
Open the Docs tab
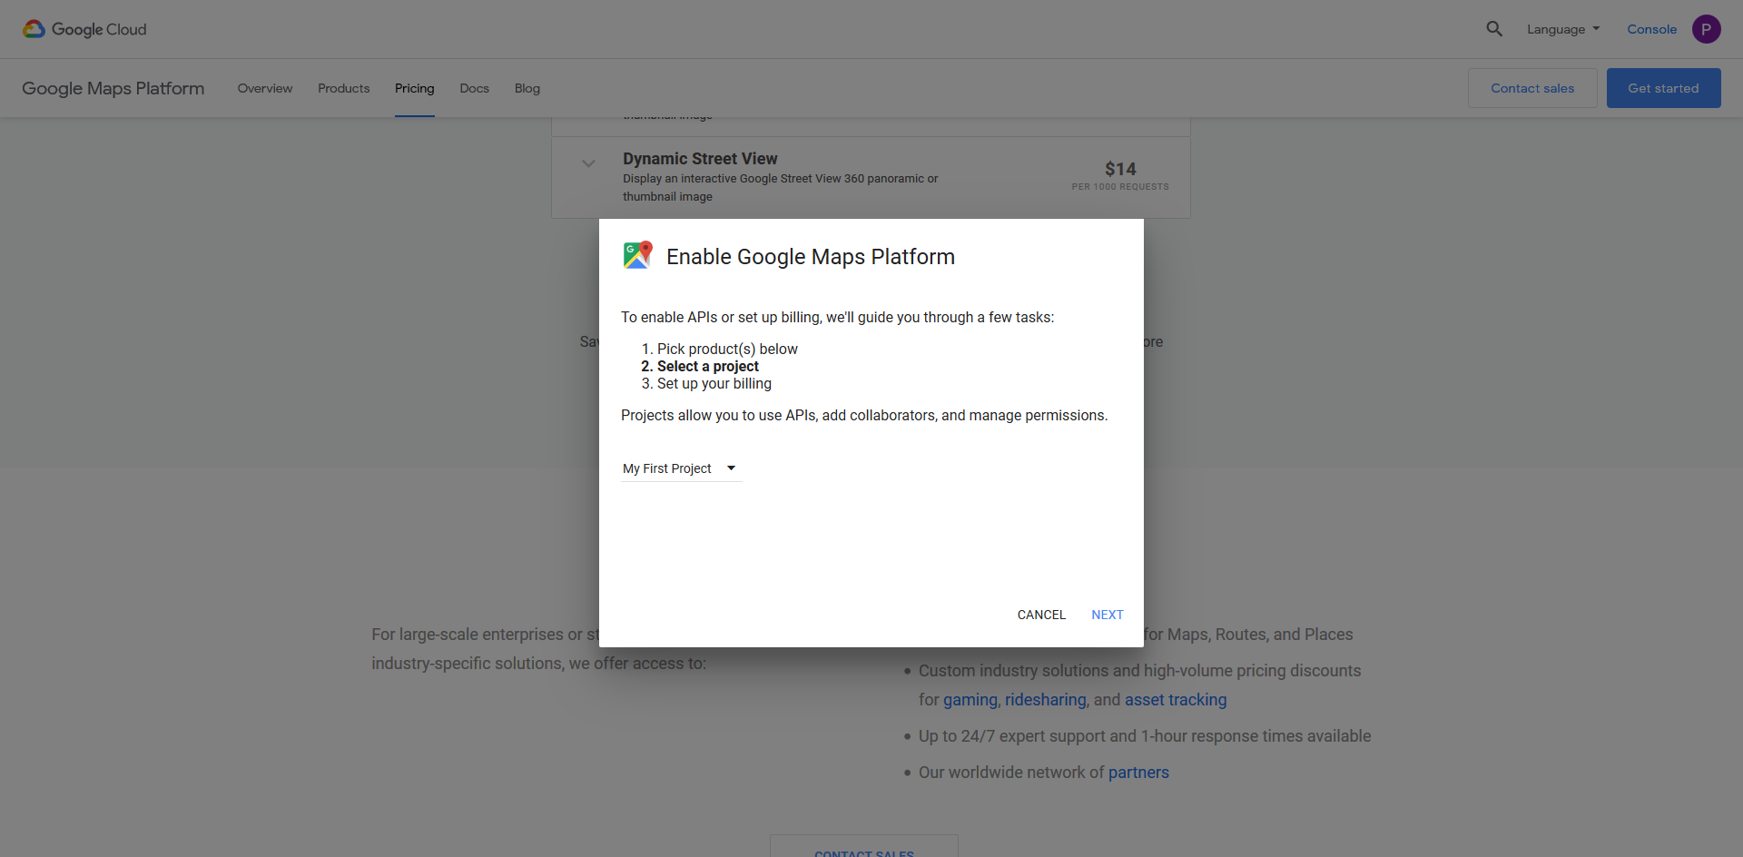coord(474,88)
